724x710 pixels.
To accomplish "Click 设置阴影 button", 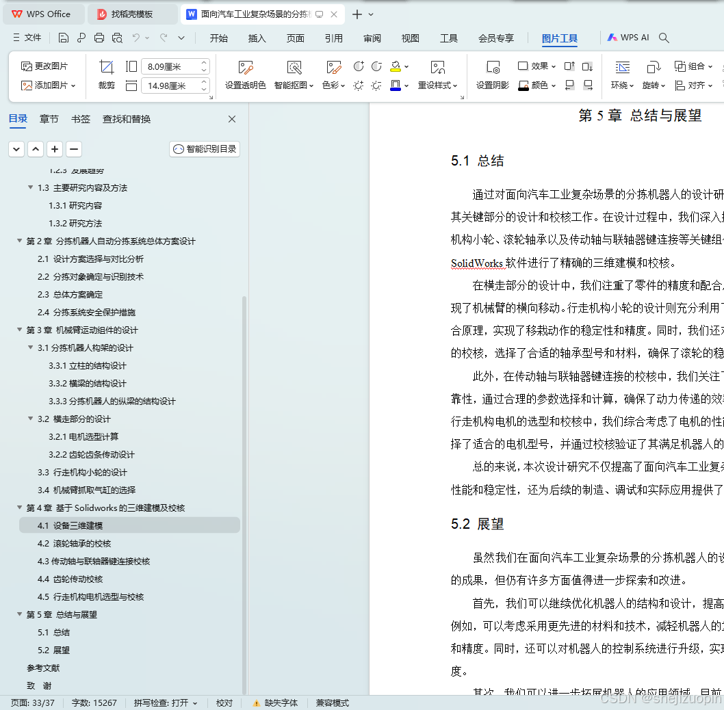I will pos(493,75).
